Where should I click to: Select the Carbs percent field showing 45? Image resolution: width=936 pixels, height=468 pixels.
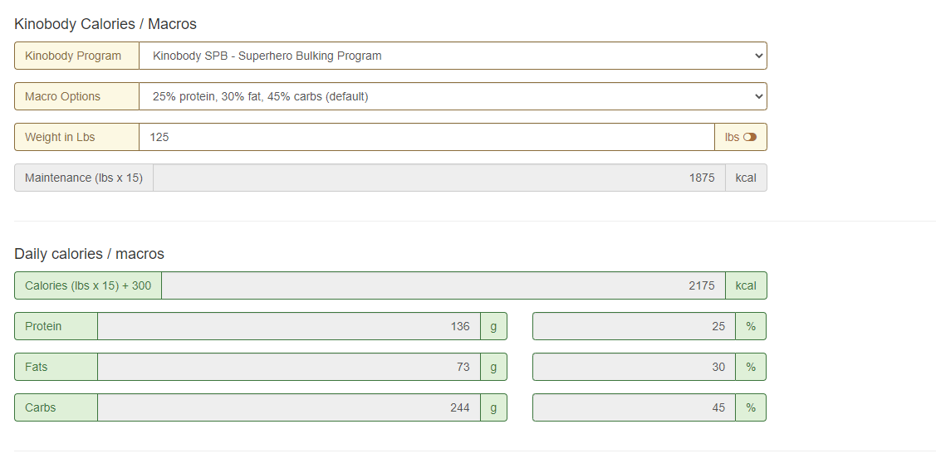(634, 407)
